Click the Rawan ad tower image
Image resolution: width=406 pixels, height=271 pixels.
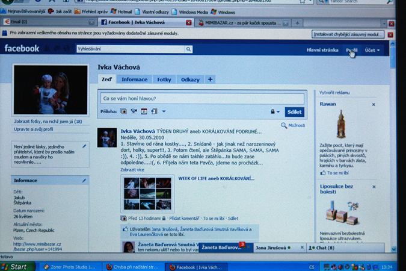tap(341, 124)
